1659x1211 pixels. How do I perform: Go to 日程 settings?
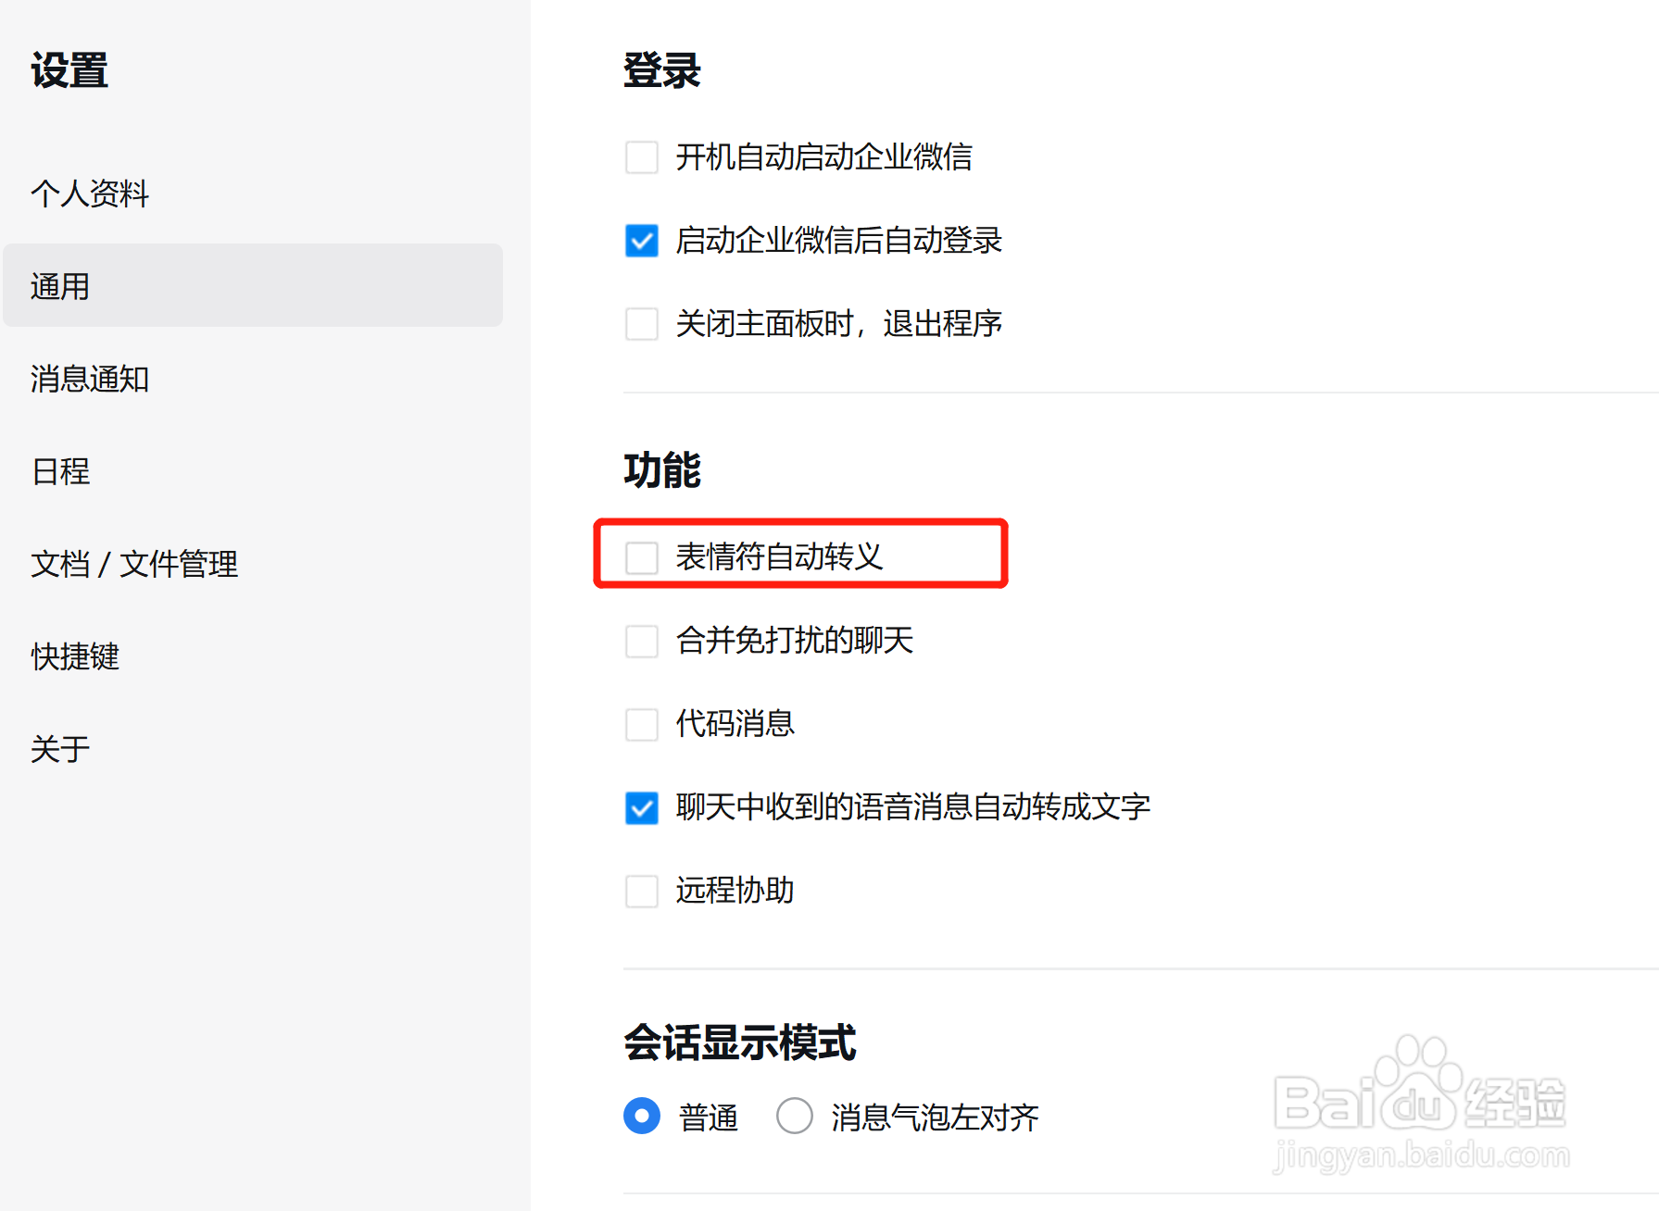(60, 471)
